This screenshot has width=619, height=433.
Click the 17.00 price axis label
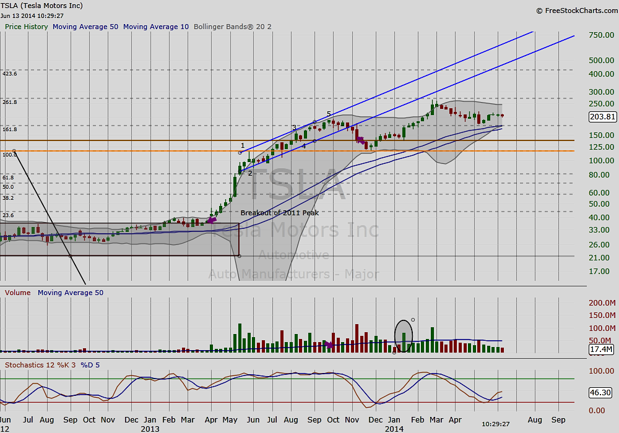pos(599,272)
